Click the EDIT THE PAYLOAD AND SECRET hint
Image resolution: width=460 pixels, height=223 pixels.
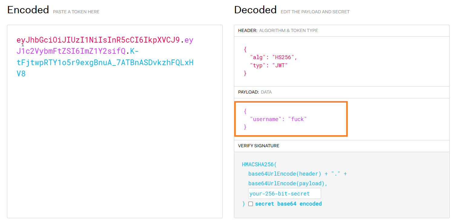(315, 12)
